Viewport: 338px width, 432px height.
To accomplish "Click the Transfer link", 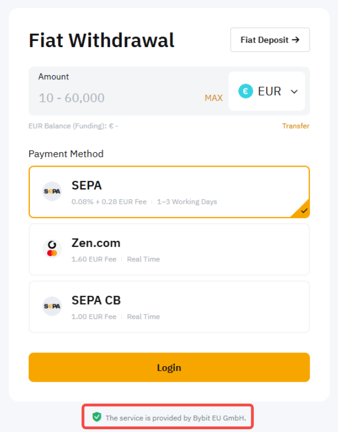I will point(295,126).
